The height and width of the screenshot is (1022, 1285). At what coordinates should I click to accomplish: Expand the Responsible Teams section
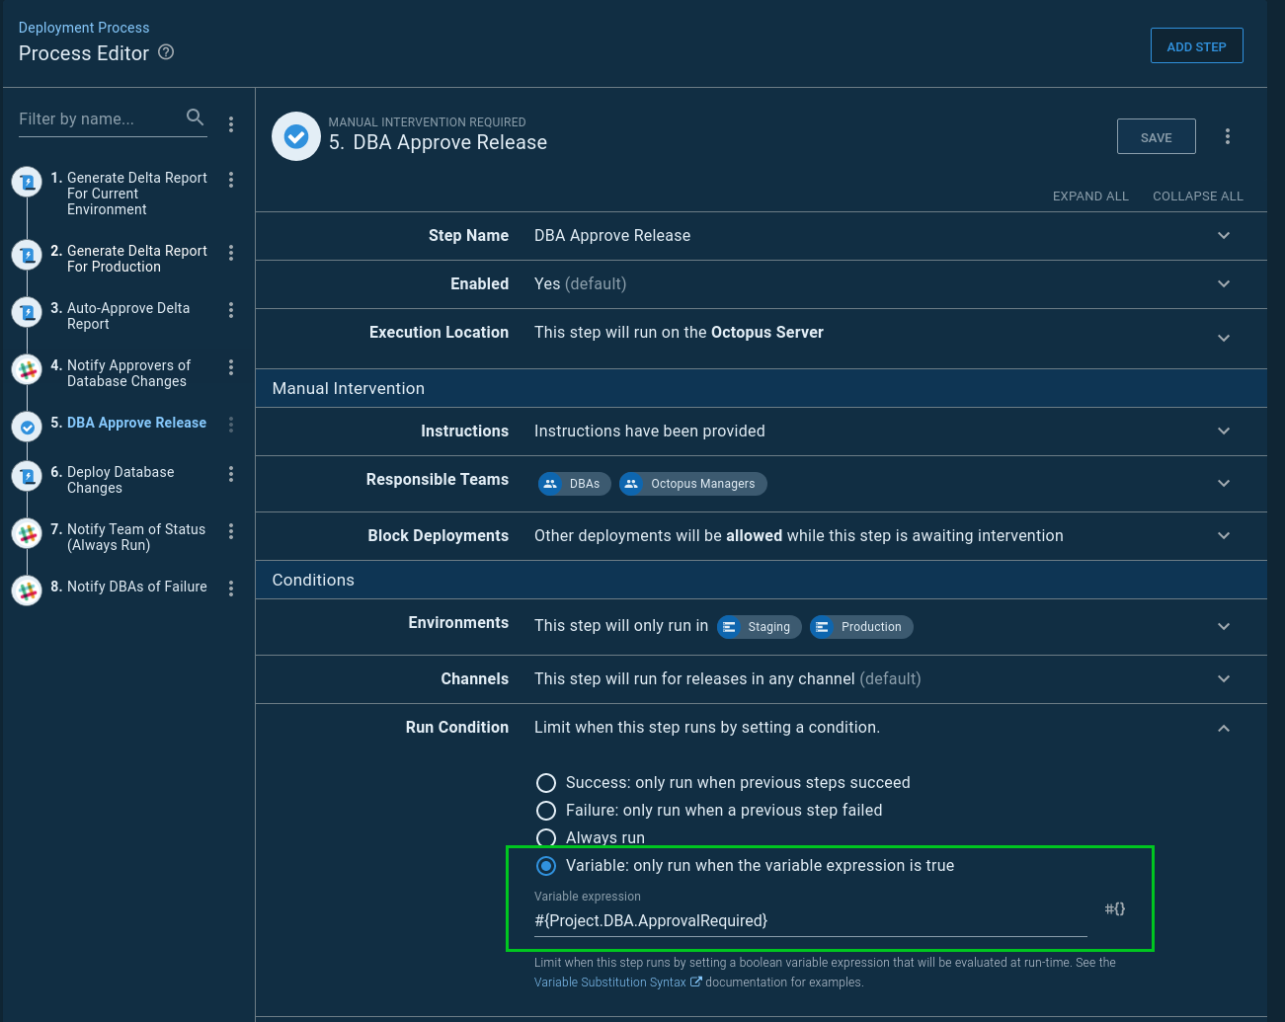pos(1224,484)
